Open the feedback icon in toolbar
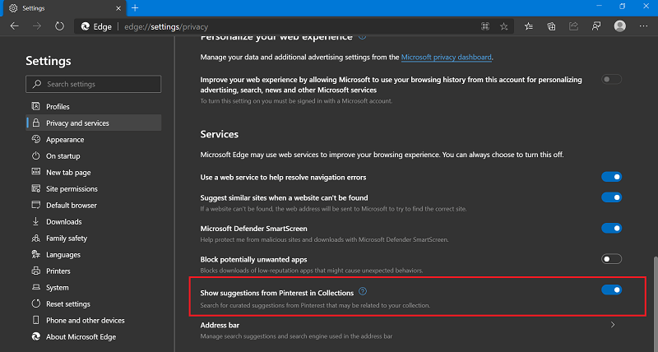 click(x=596, y=26)
